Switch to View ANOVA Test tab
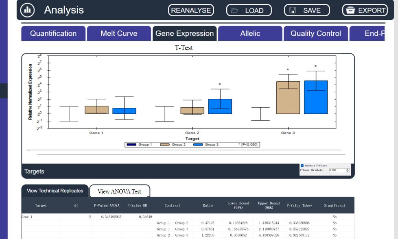The height and width of the screenshot is (239, 398). [x=119, y=191]
